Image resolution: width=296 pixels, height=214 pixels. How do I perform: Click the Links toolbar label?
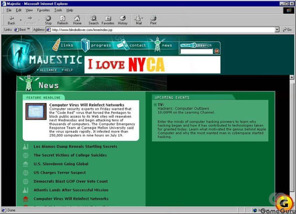[8, 30]
